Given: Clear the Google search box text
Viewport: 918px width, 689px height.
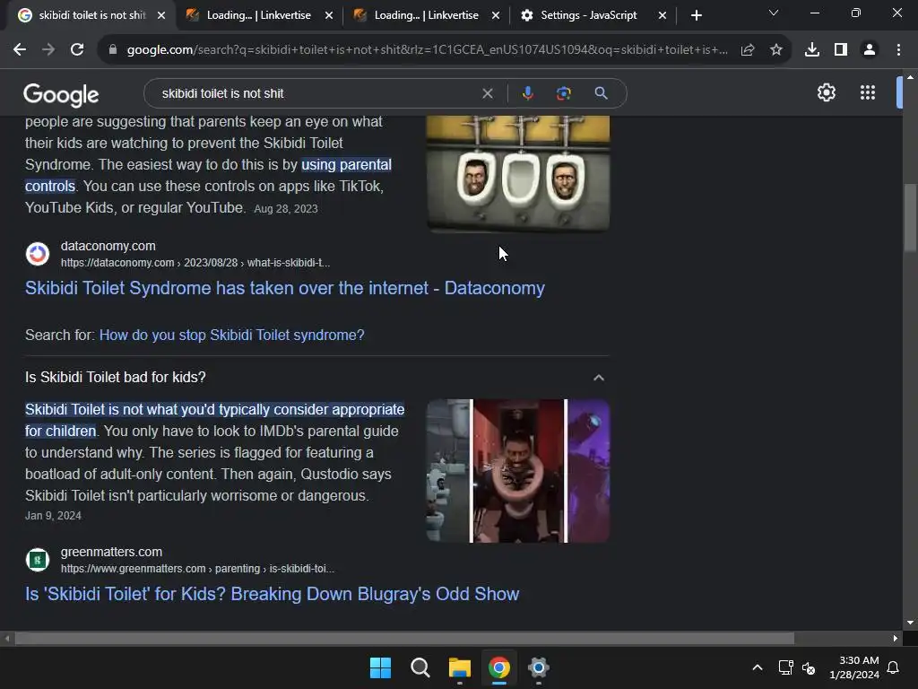Looking at the screenshot, I should (x=487, y=93).
